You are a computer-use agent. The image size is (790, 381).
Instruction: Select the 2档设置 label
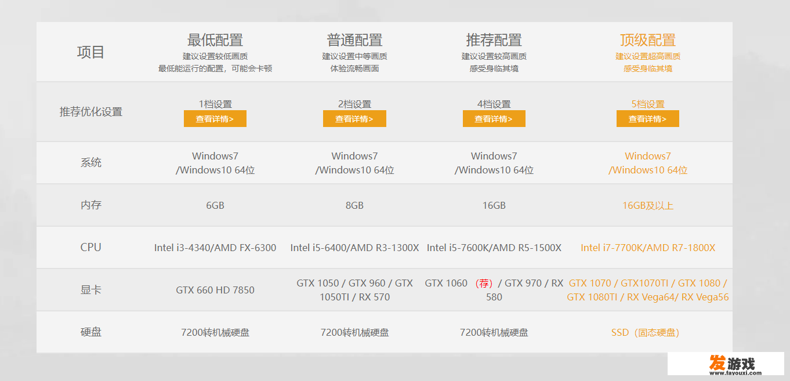pos(355,104)
